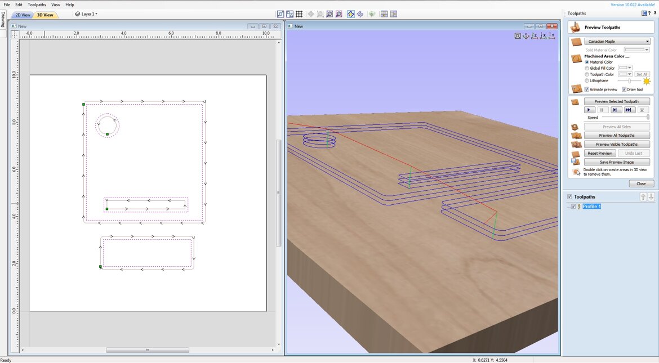The image size is (659, 363).
Task: Click the isometric view icon in 3D window
Action: [x=526, y=36]
